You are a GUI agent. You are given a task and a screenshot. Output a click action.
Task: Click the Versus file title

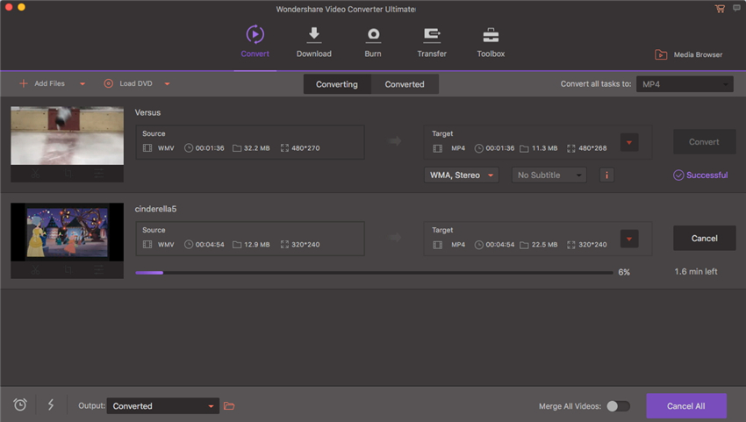point(147,113)
